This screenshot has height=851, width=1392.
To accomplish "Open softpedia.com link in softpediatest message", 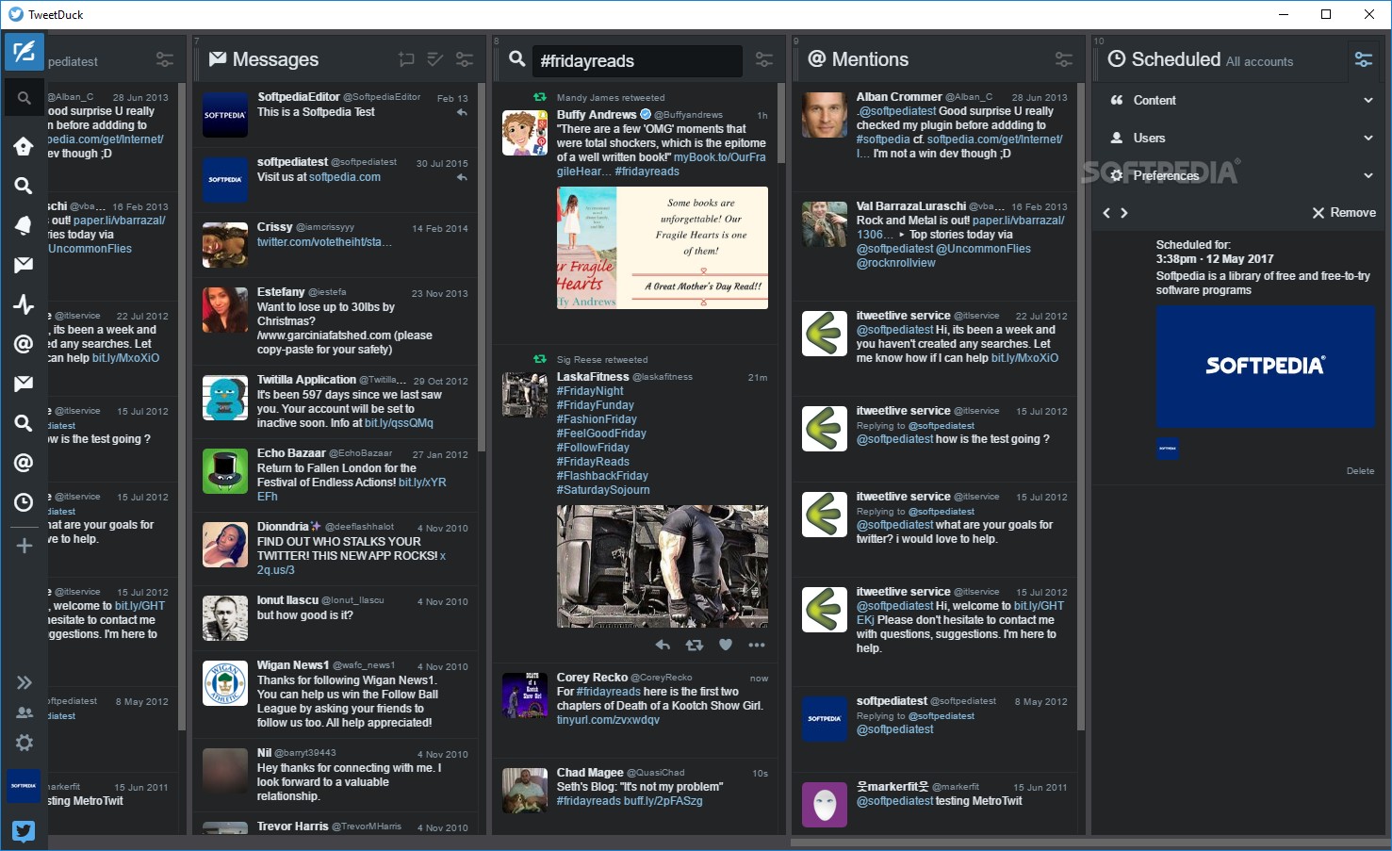I will coord(345,177).
